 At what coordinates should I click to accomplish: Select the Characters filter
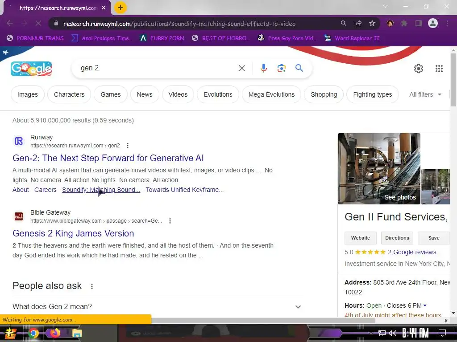coord(69,94)
